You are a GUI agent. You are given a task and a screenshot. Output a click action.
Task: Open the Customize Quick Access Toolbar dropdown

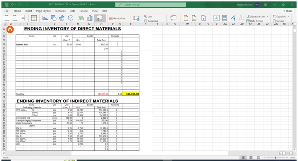tap(27, 5)
